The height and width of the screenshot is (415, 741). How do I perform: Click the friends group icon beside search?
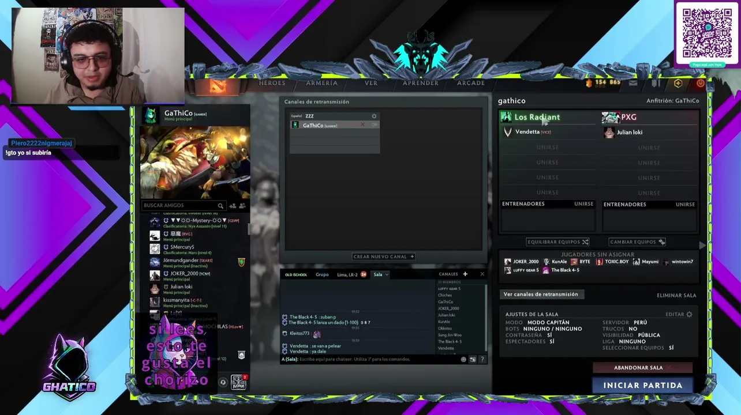(x=242, y=206)
